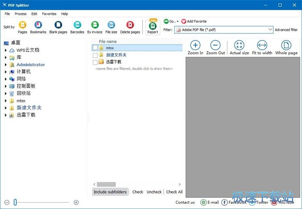Image resolution: width=302 pixels, height=209 pixels.
Task: Open the PRO Report tool
Action: coord(153,27)
